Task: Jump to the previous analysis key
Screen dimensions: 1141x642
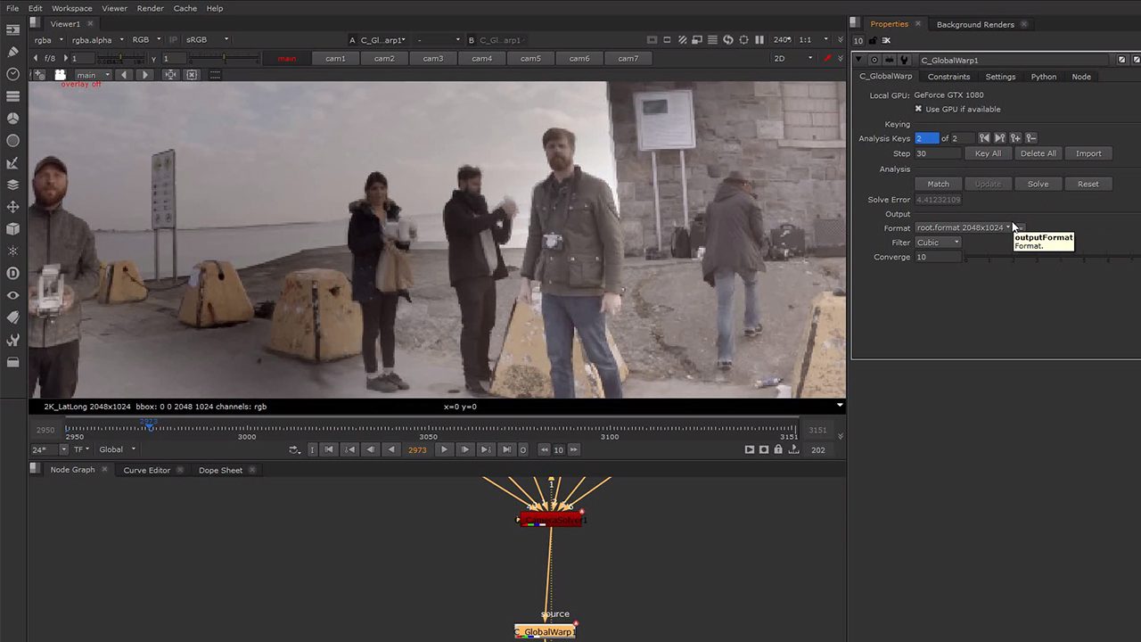Action: tap(984, 138)
